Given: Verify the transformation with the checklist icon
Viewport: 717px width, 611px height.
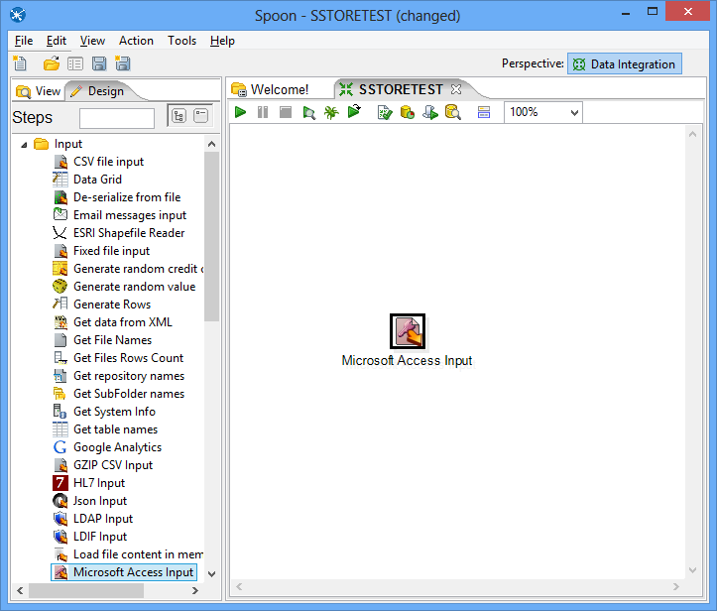Looking at the screenshot, I should [385, 112].
